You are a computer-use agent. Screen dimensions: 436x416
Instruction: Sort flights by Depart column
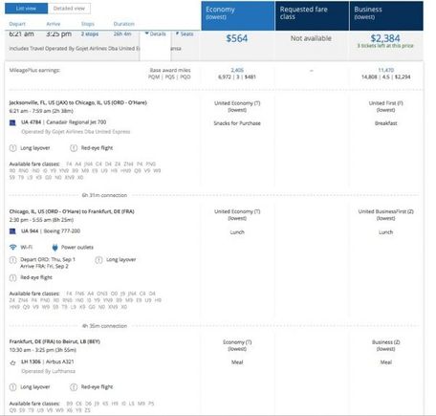[x=17, y=24]
